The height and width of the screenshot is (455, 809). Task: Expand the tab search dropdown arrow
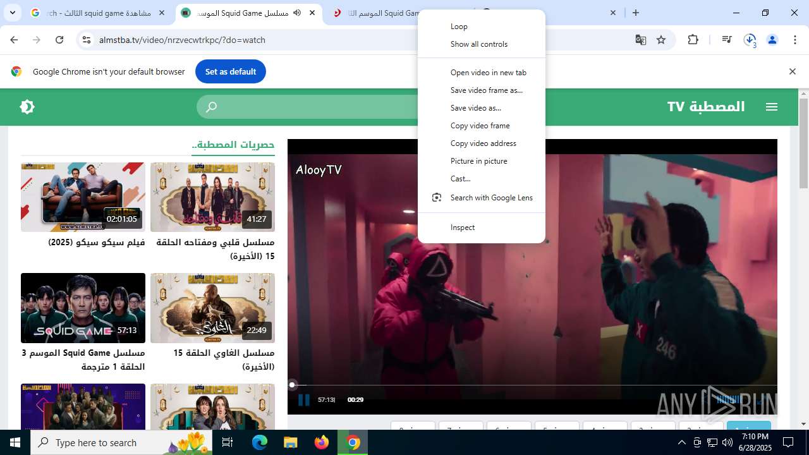12,13
